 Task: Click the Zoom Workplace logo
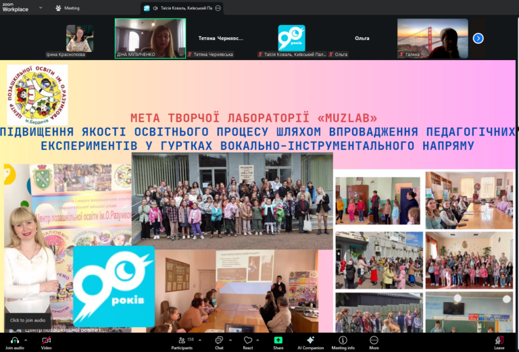coord(16,7)
